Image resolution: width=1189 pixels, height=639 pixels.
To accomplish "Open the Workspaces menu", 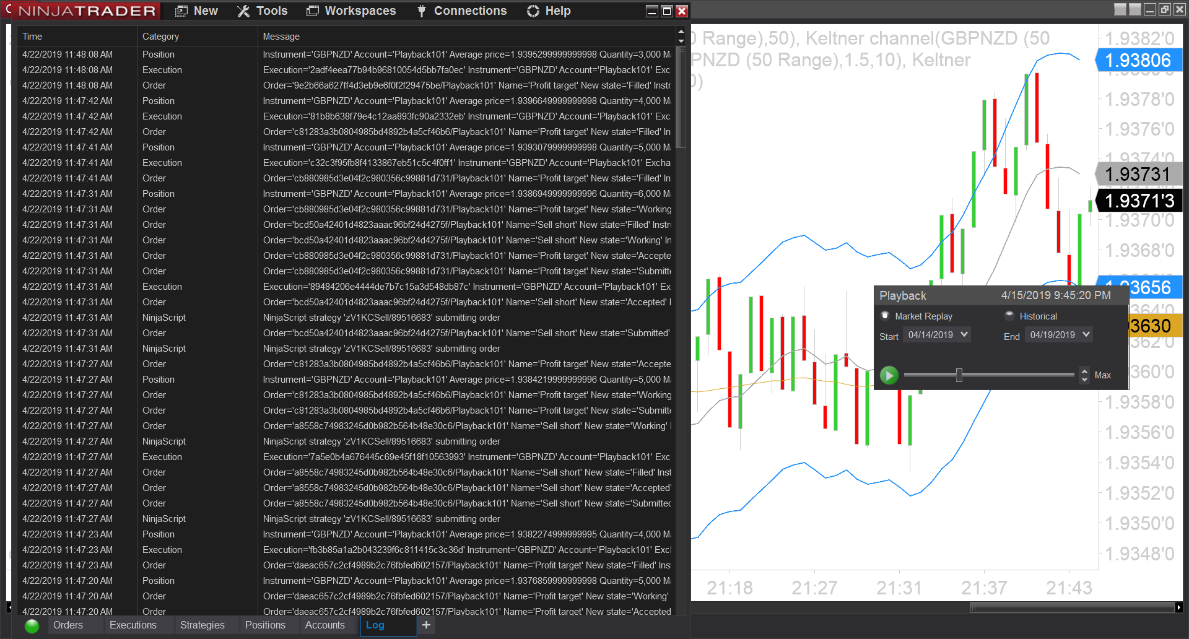I will click(x=351, y=11).
